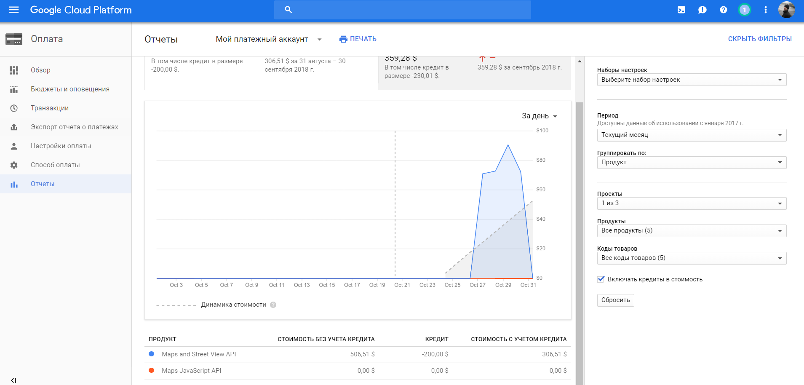The image size is (804, 385).
Task: Expand the Период dropdown Текущий месяц
Action: tap(691, 135)
